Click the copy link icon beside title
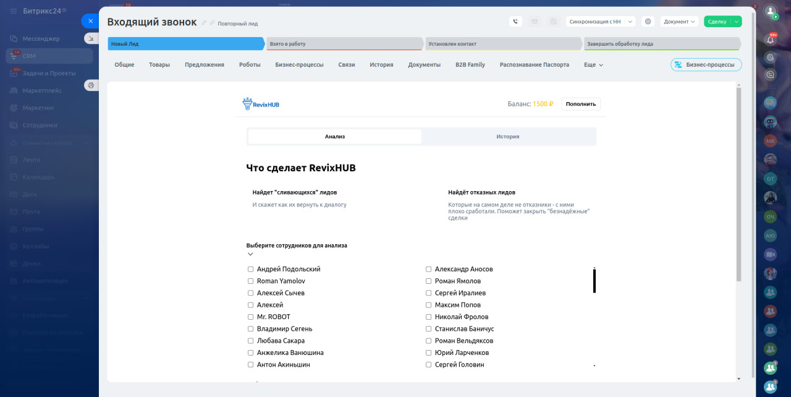The image size is (791, 397). click(212, 23)
